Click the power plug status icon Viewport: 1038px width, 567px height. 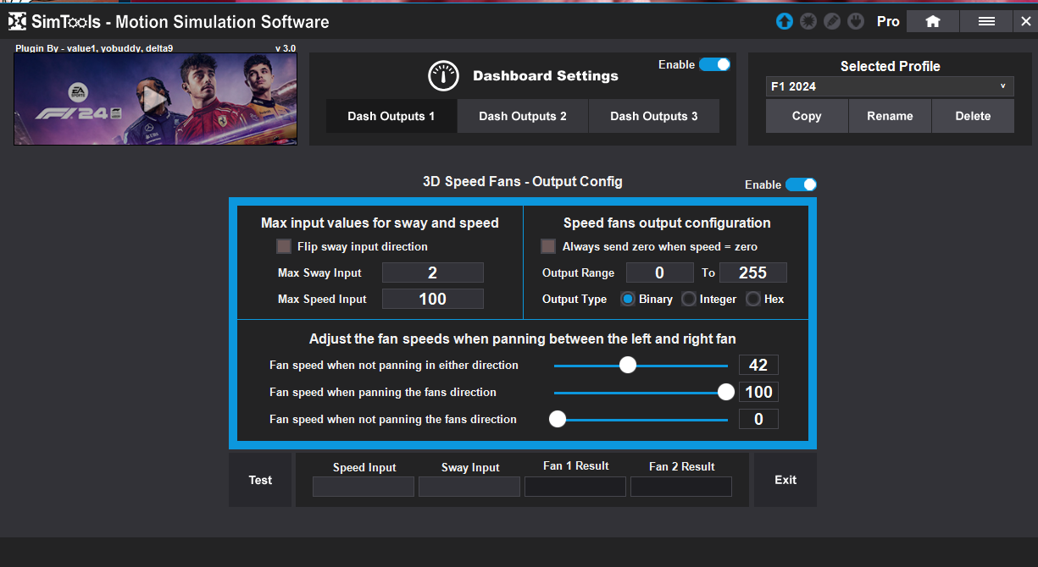856,21
